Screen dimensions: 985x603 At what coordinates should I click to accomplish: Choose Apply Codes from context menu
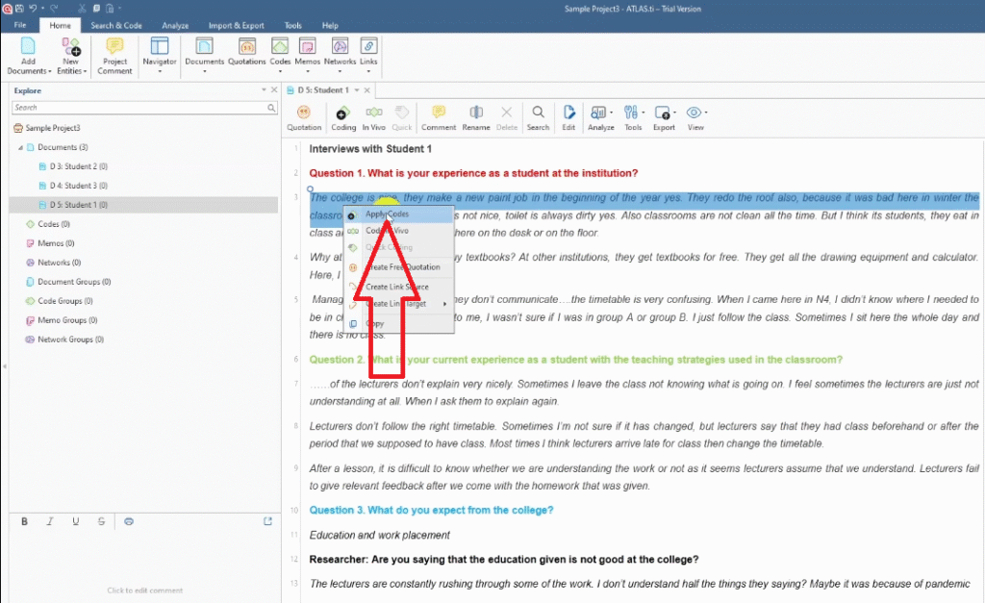point(387,214)
